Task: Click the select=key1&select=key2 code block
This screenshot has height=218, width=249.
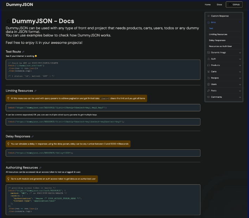Action: pyautogui.click(x=103, y=122)
